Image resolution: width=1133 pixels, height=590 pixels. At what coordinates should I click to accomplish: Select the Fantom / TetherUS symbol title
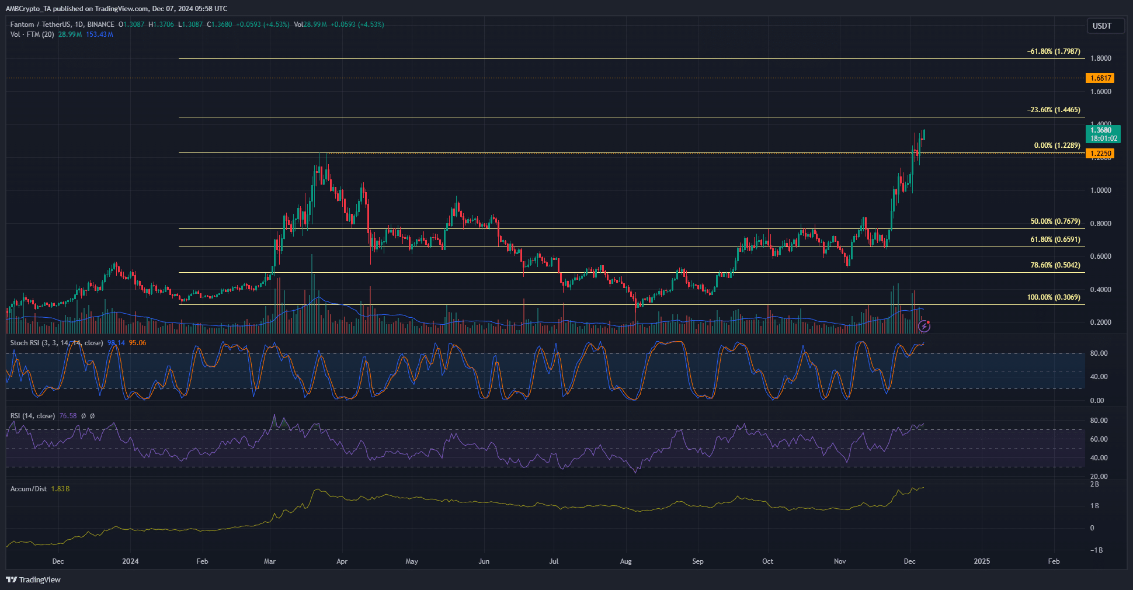40,25
